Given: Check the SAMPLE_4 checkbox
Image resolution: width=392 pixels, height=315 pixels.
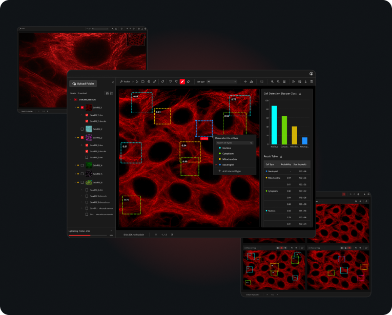Looking at the screenshot, I should [x=82, y=165].
